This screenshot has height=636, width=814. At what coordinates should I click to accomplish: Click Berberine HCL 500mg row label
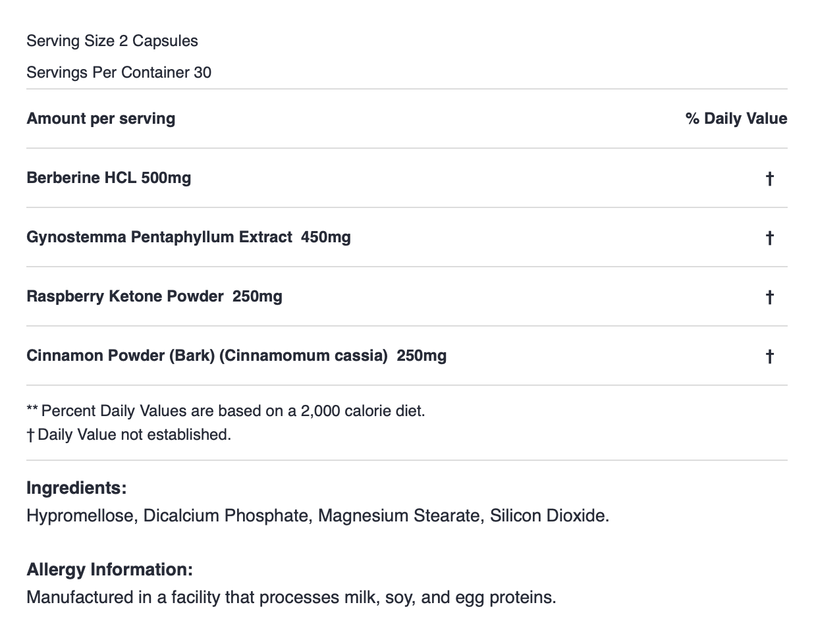(x=109, y=178)
